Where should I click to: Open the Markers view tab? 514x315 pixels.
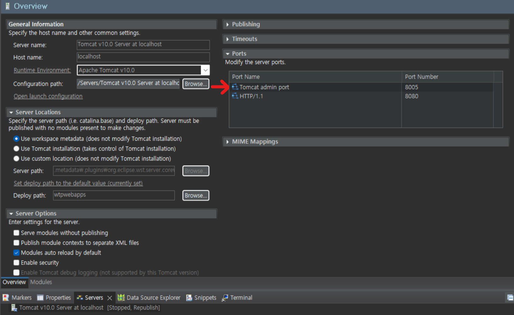17,298
